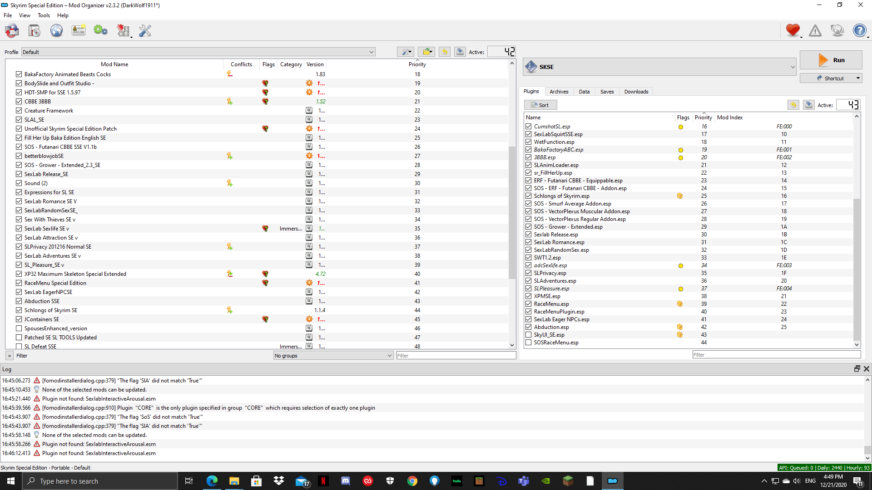Open the Nexus globe browser icon
The image size is (872, 490).
click(56, 31)
